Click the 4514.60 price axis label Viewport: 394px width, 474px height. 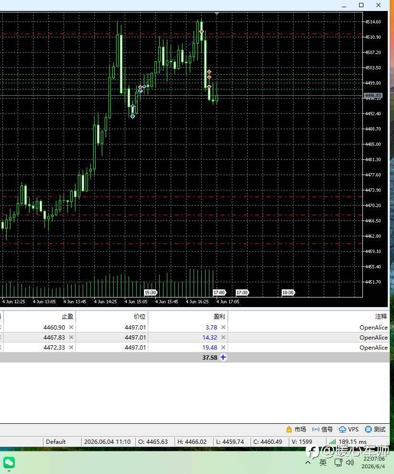point(373,22)
